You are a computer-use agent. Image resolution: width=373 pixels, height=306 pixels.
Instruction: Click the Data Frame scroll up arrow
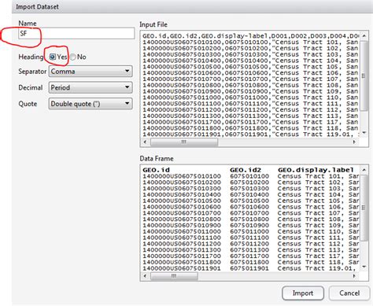click(364, 170)
